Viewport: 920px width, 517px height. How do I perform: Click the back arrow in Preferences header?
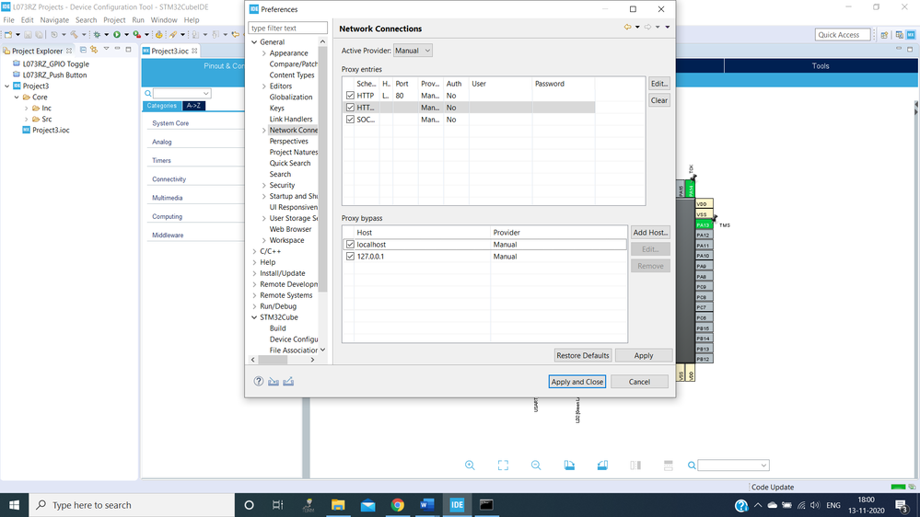(x=628, y=28)
